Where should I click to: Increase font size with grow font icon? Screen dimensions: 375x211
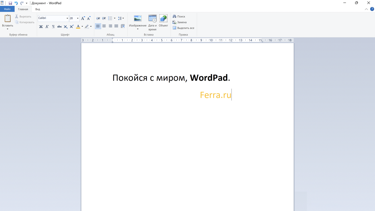[x=83, y=18]
